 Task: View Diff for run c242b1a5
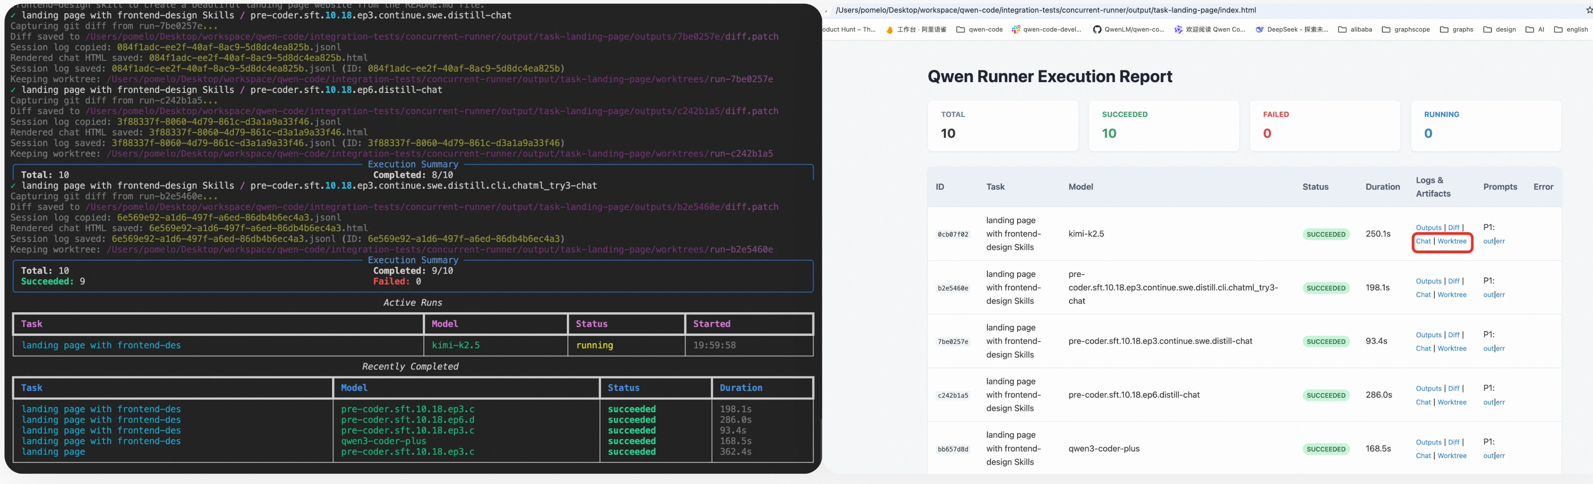[1453, 389]
